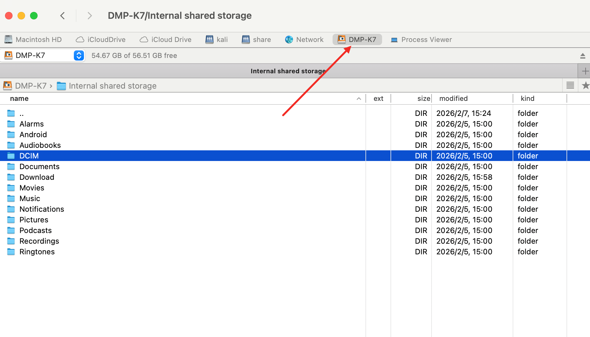Select the DMP-K7 device in favorites bar

(357, 39)
